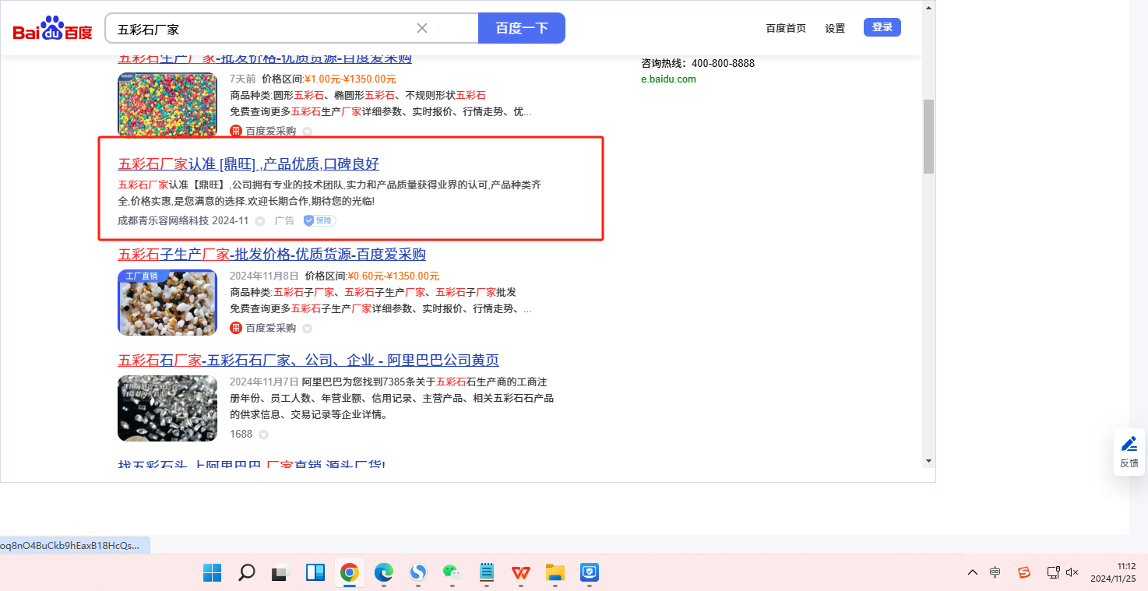Image resolution: width=1148 pixels, height=591 pixels.
Task: Open Sogou browser from the taskbar
Action: pos(418,573)
